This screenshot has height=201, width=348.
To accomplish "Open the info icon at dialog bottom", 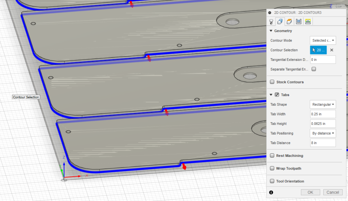I will point(271,192).
